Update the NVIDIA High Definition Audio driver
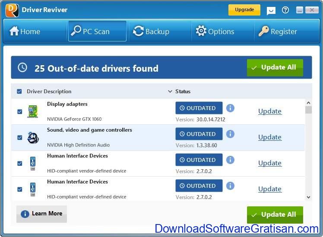The height and width of the screenshot is (237, 323). [x=270, y=137]
